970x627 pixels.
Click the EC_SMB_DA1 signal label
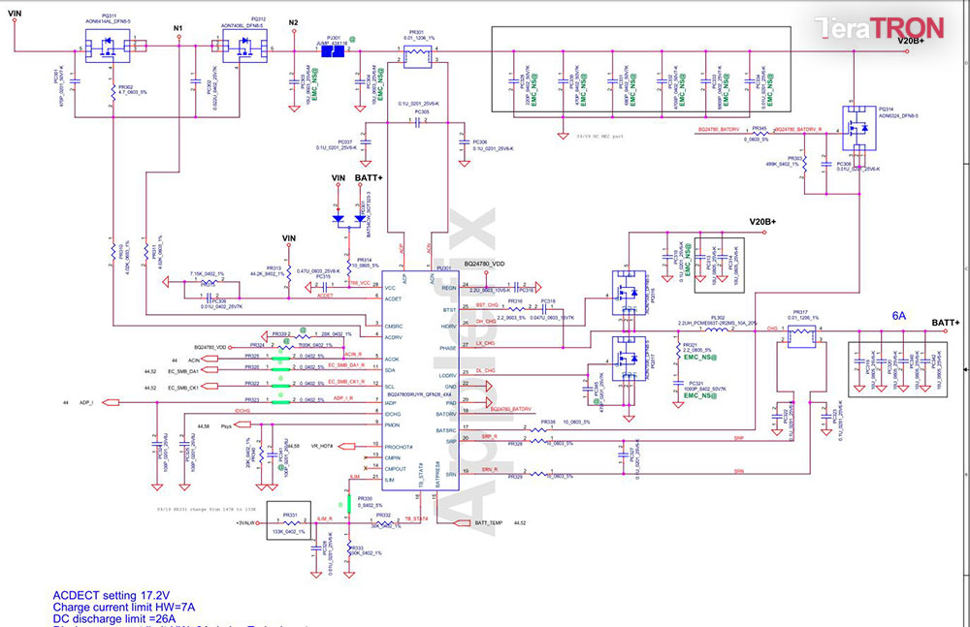pos(183,371)
